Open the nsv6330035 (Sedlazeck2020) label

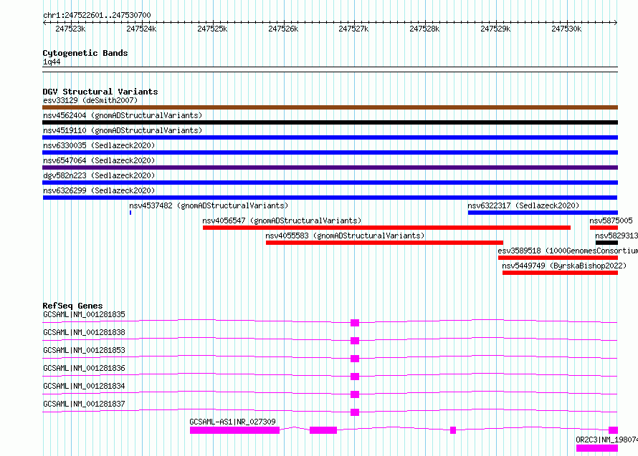[x=99, y=145]
